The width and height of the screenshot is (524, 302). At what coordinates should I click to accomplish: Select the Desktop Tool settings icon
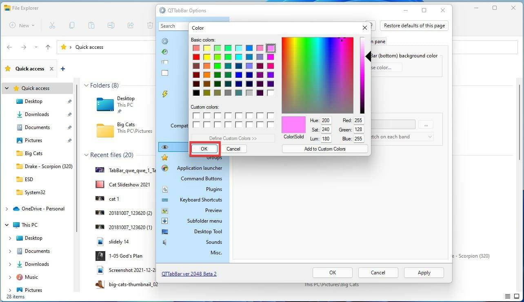pyautogui.click(x=165, y=232)
